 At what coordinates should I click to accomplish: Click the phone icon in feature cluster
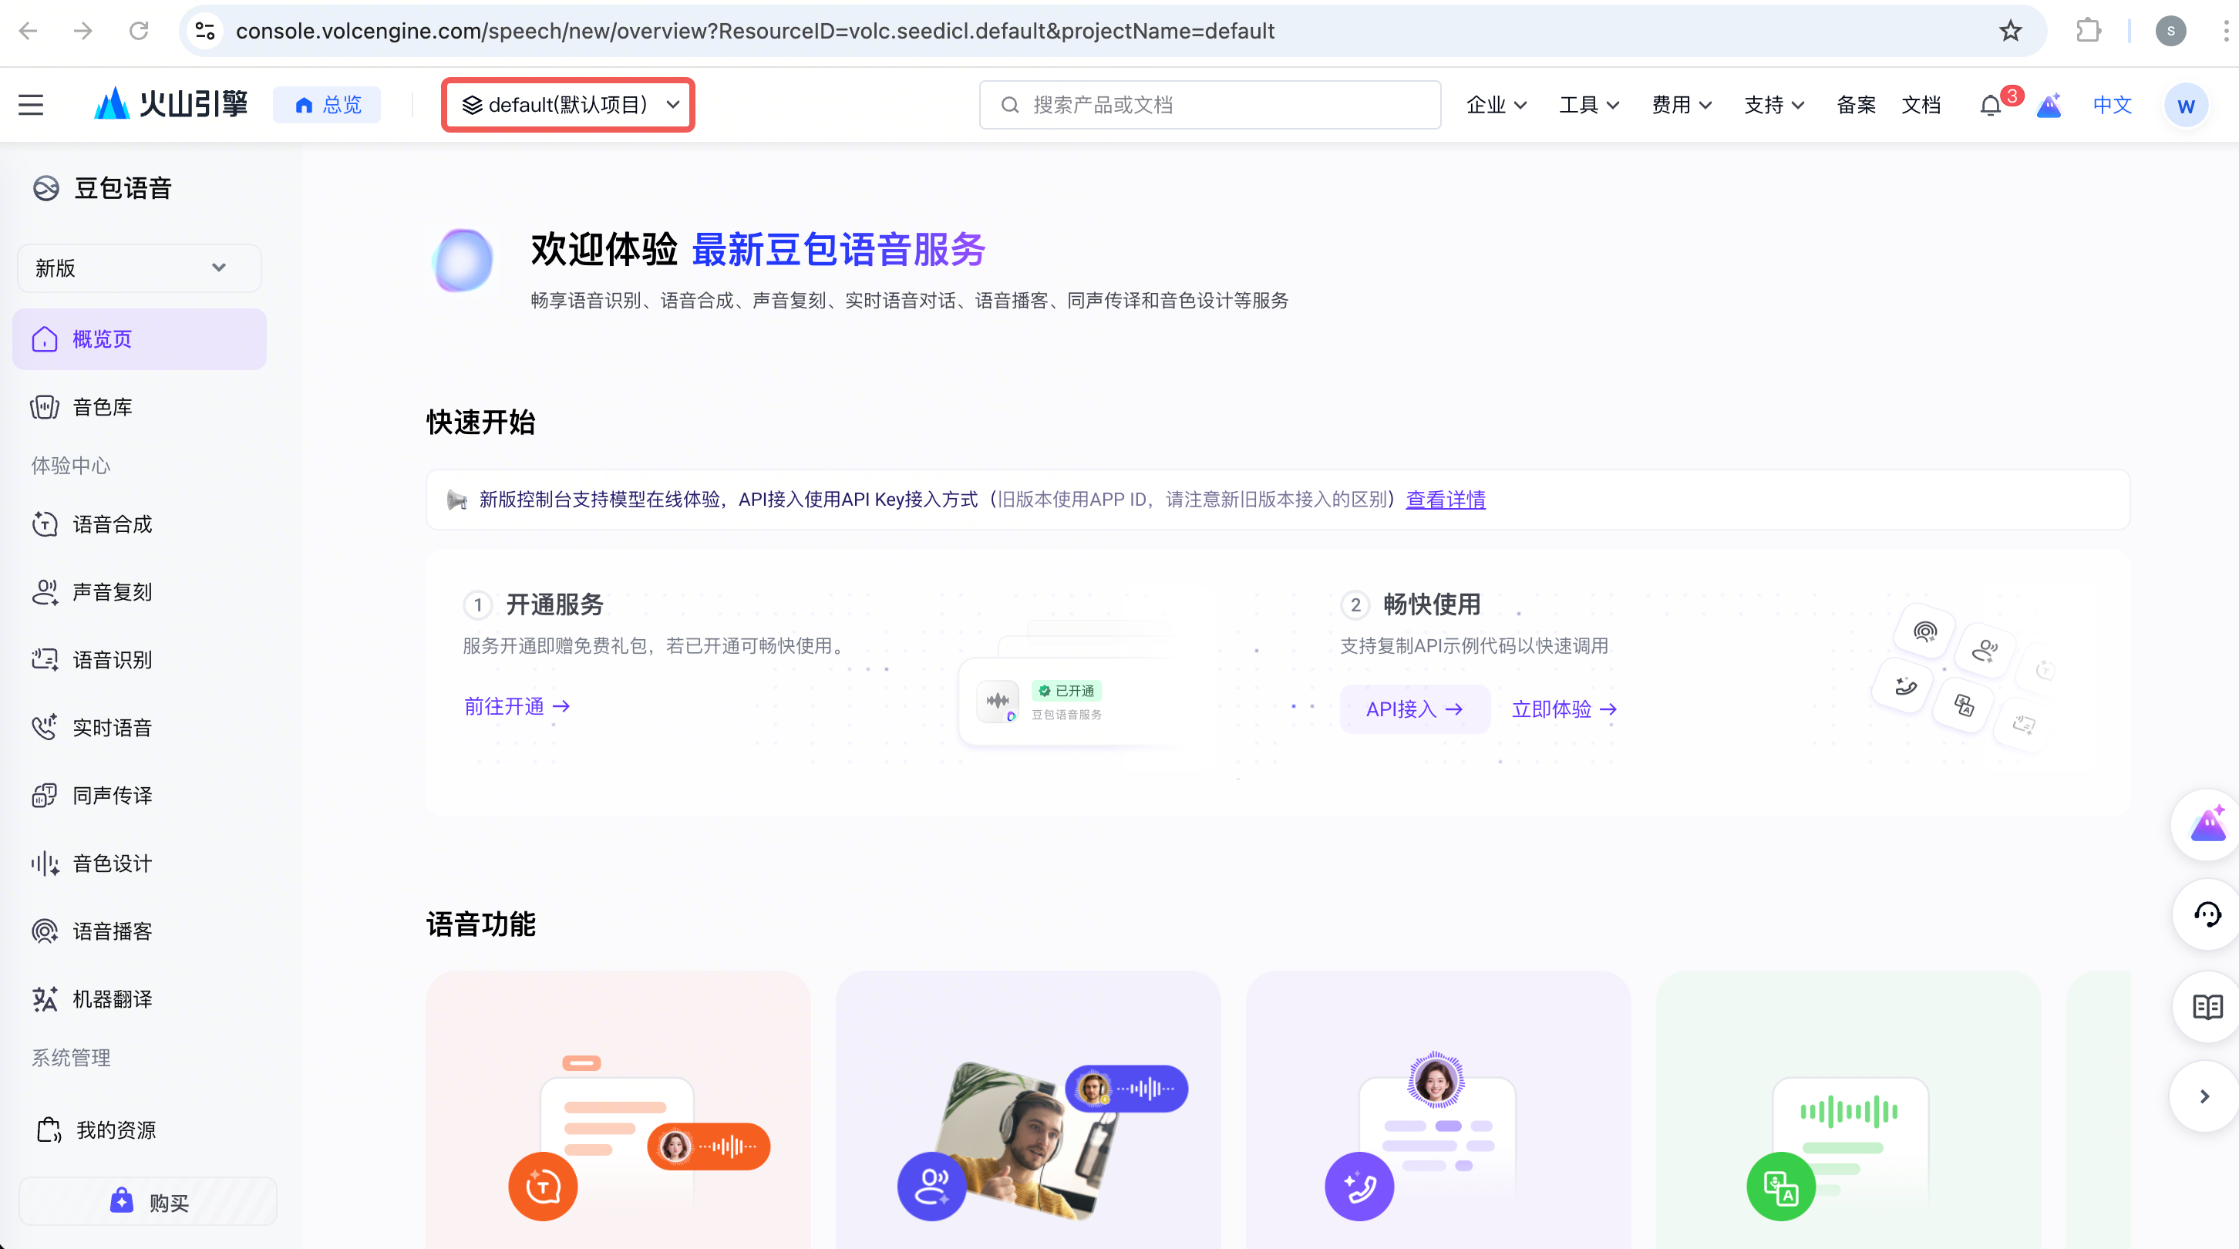pyautogui.click(x=1905, y=687)
